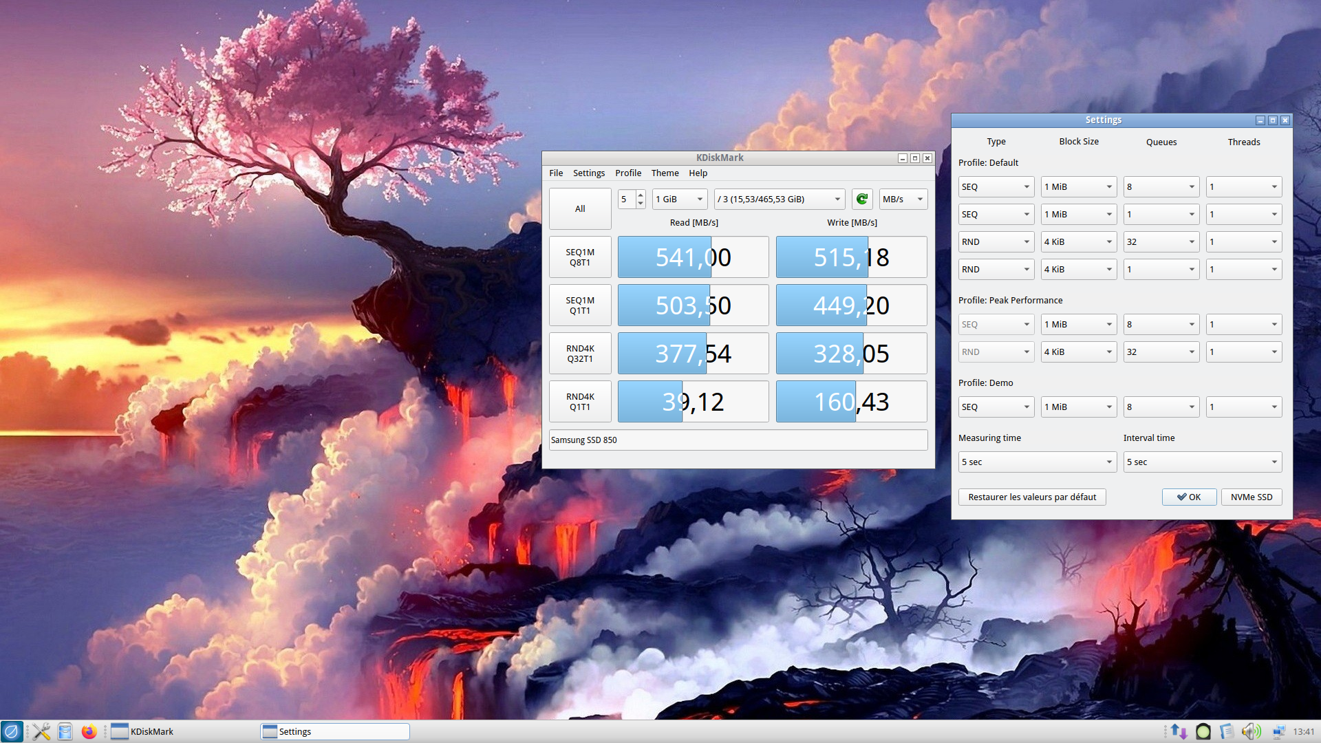Open Default profile first row Type dropdown
This screenshot has height=743, width=1321.
(x=996, y=186)
